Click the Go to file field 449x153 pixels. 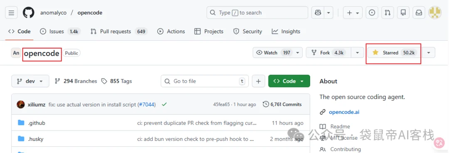[x=205, y=81]
